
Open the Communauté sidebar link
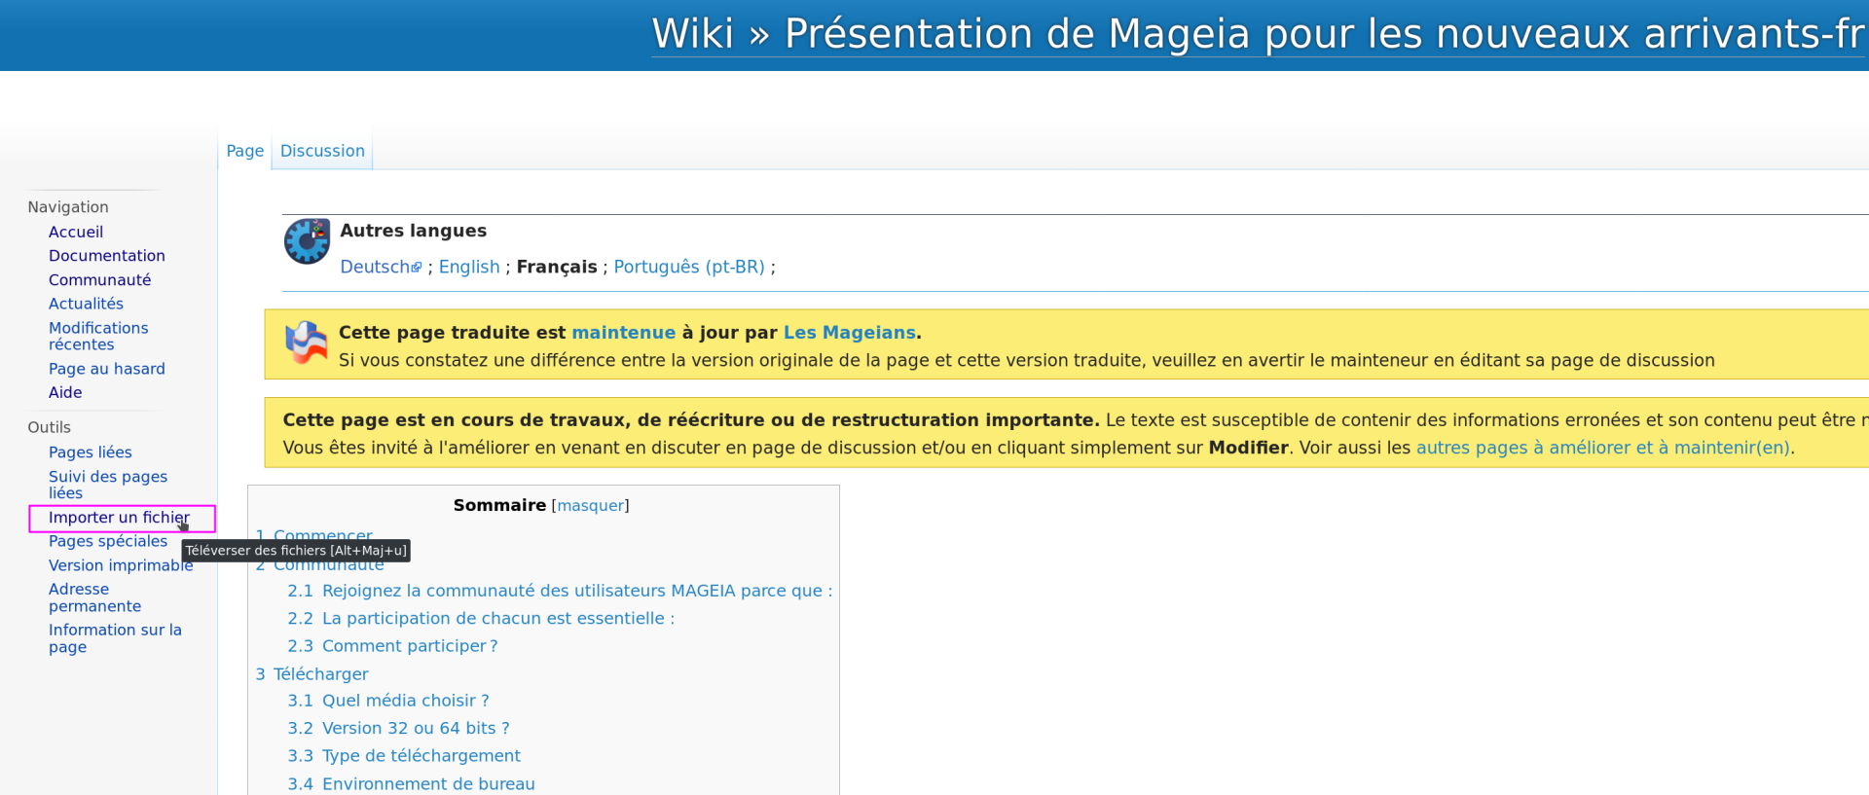pos(100,280)
